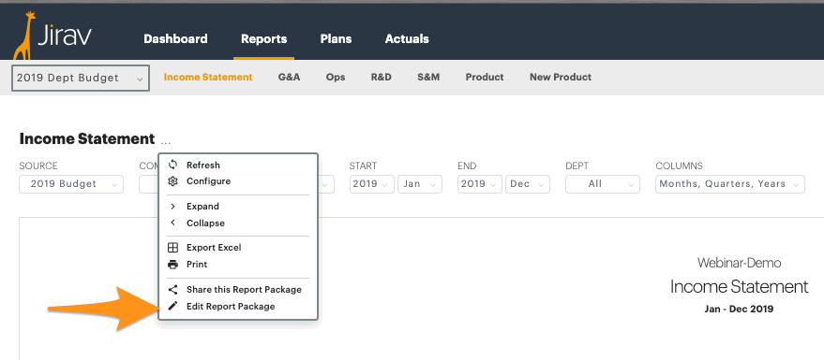
Task: Open the Dept All dropdown
Action: 603,184
